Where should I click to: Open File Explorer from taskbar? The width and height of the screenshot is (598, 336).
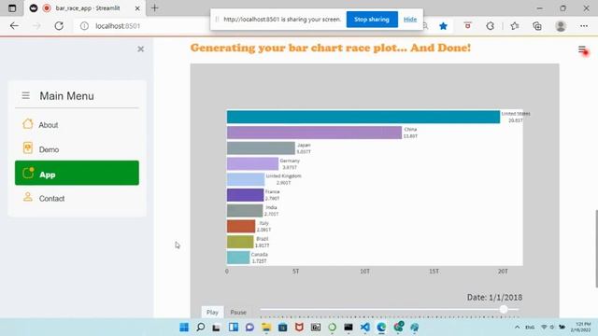(266, 327)
